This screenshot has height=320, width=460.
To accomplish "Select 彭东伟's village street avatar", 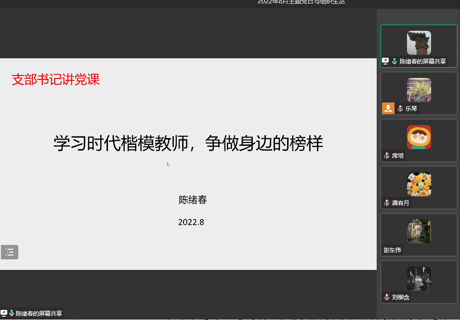I will (419, 231).
